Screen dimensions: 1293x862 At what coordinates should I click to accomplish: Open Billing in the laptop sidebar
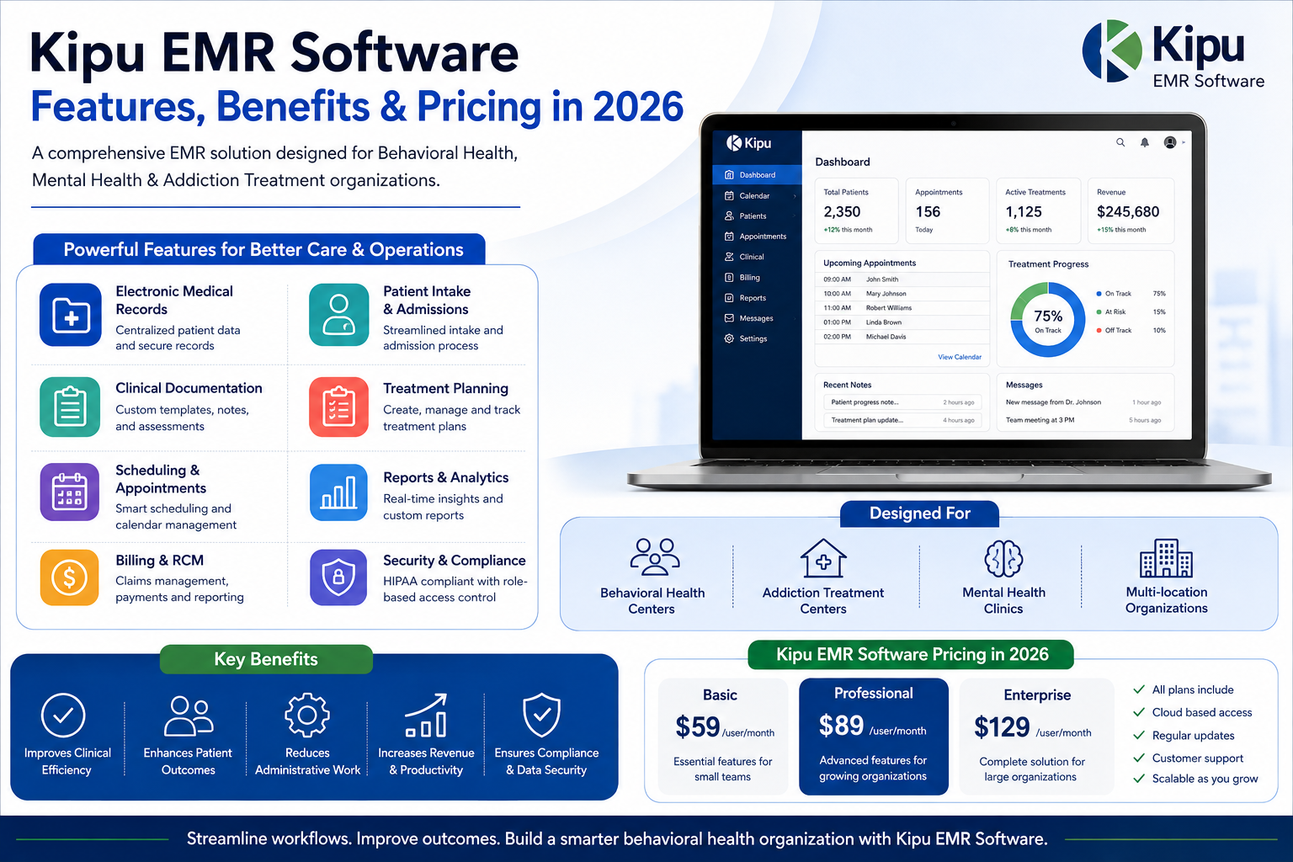(x=757, y=277)
